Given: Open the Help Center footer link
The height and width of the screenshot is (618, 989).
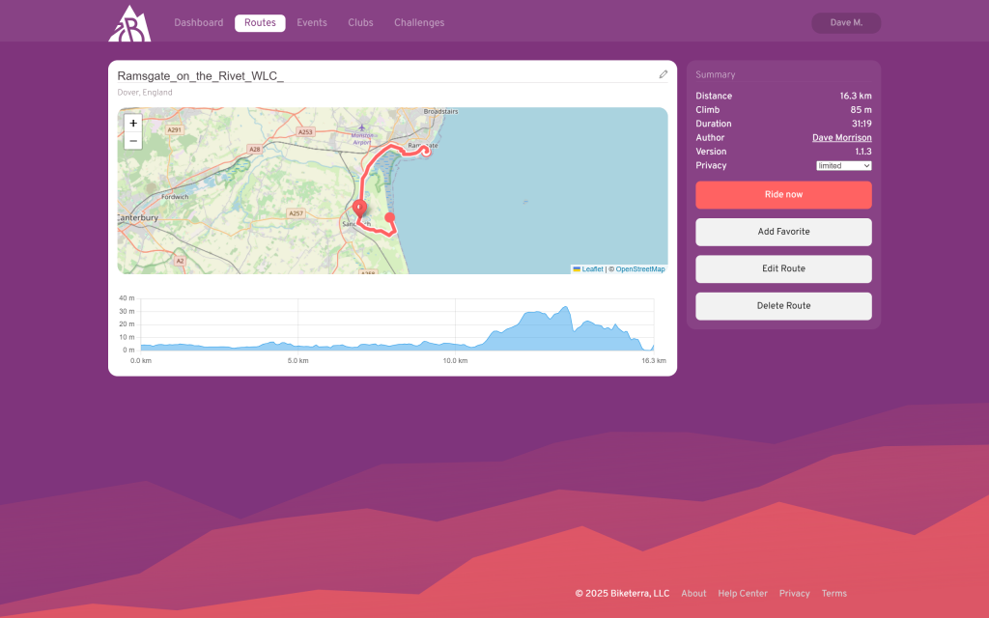Looking at the screenshot, I should (x=743, y=594).
